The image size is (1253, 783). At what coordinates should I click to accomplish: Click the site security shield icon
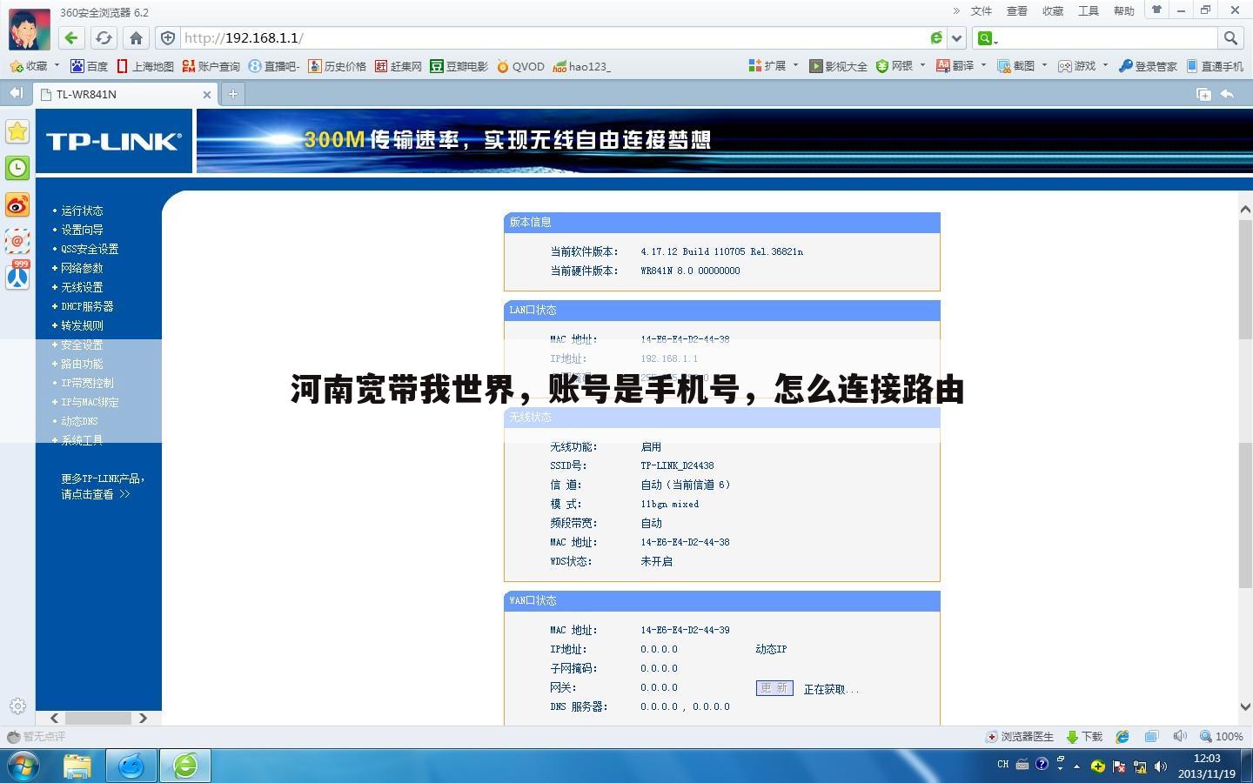(168, 37)
